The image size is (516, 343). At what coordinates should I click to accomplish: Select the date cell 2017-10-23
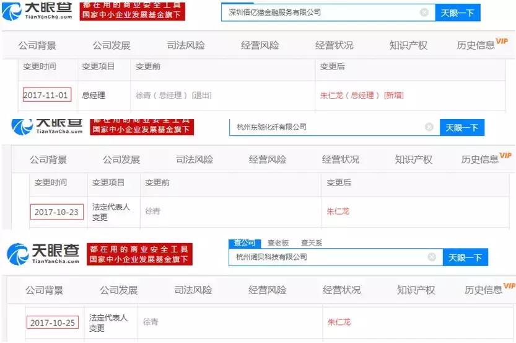pyautogui.click(x=56, y=212)
